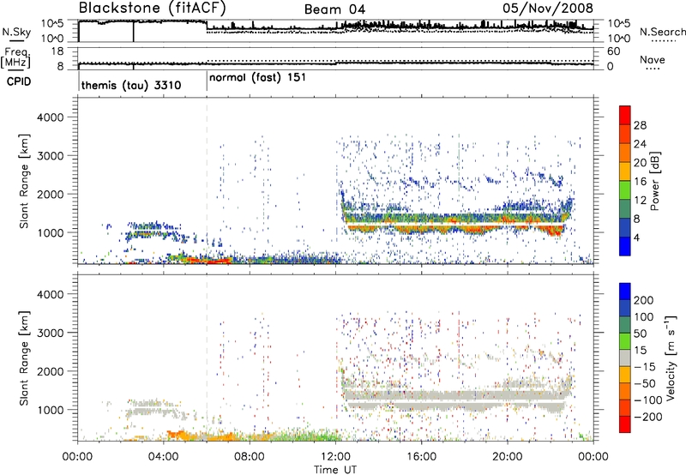Click the "Power [dB]" colorbar title
The image size is (686, 475).
tap(655, 181)
